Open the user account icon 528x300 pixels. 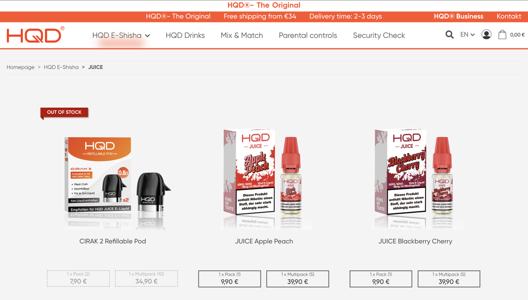486,35
